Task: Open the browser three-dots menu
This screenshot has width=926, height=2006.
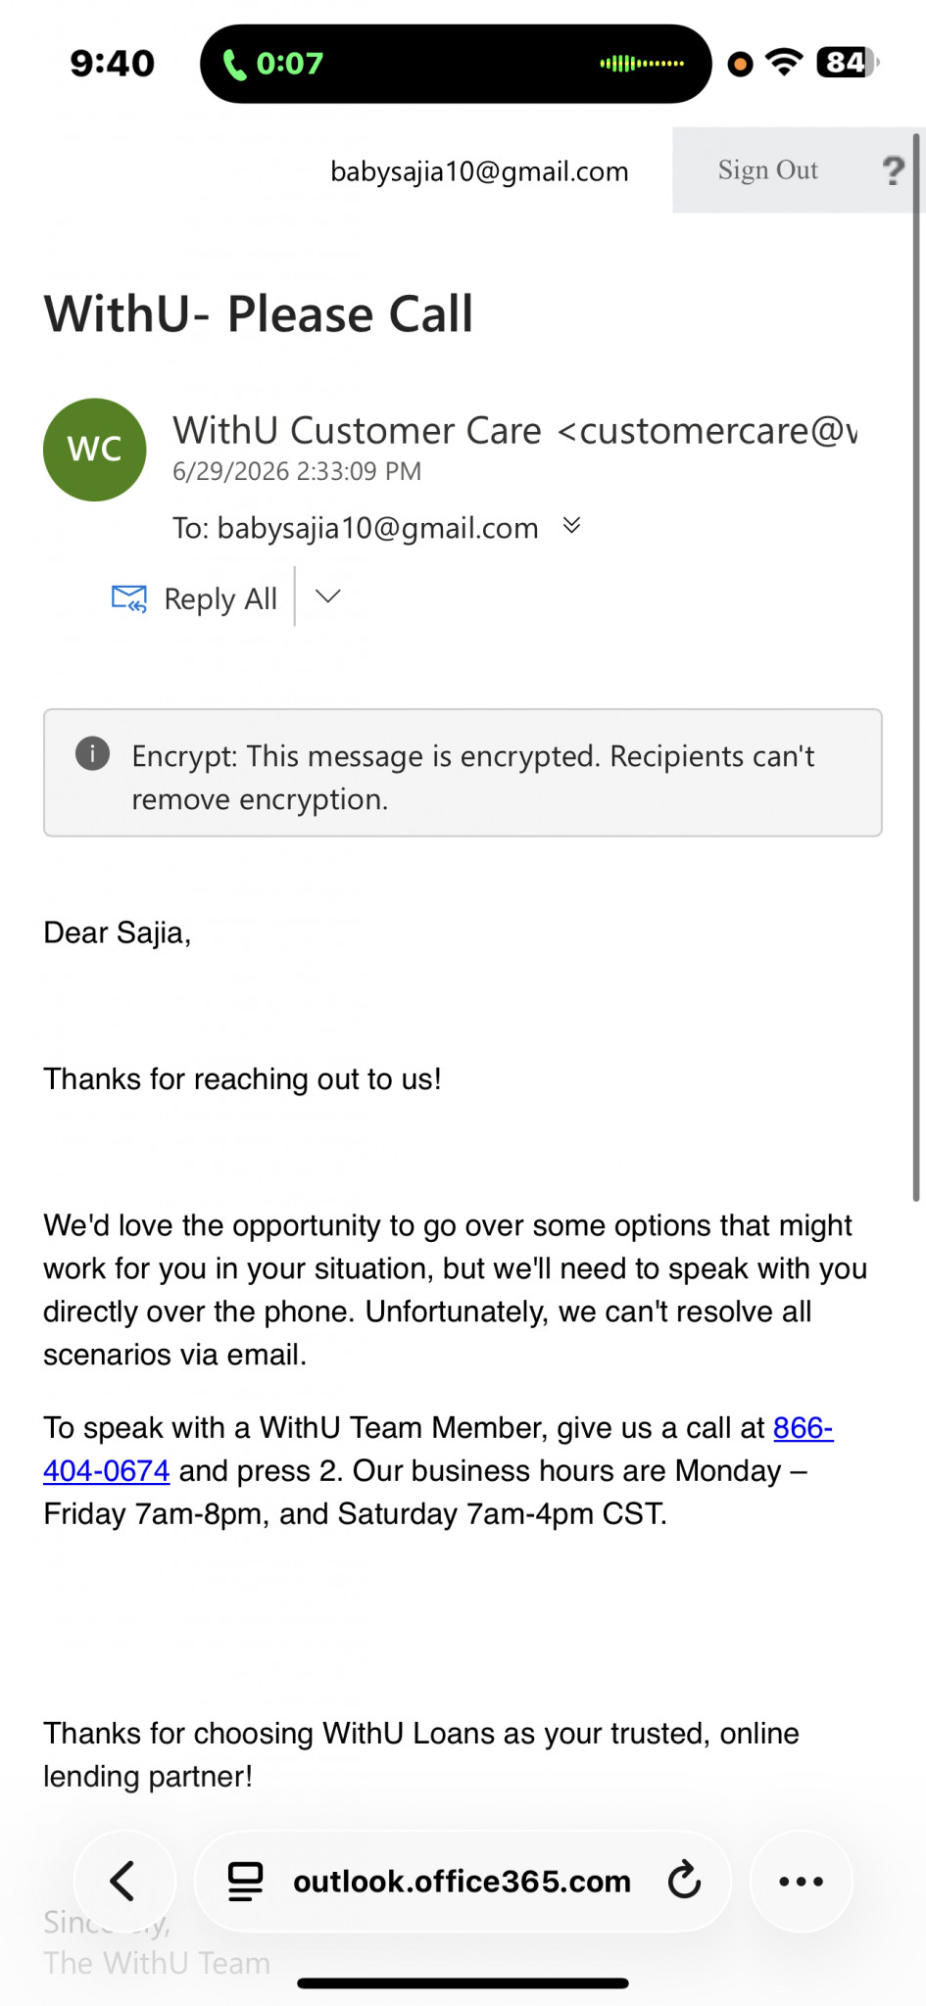Action: pyautogui.click(x=802, y=1881)
